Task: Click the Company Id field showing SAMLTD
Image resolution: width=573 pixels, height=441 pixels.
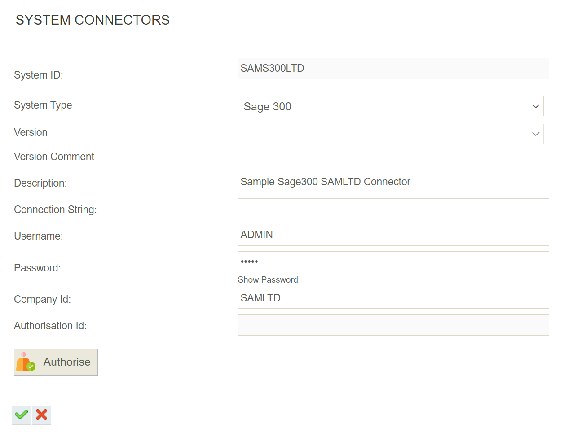Action: click(393, 298)
